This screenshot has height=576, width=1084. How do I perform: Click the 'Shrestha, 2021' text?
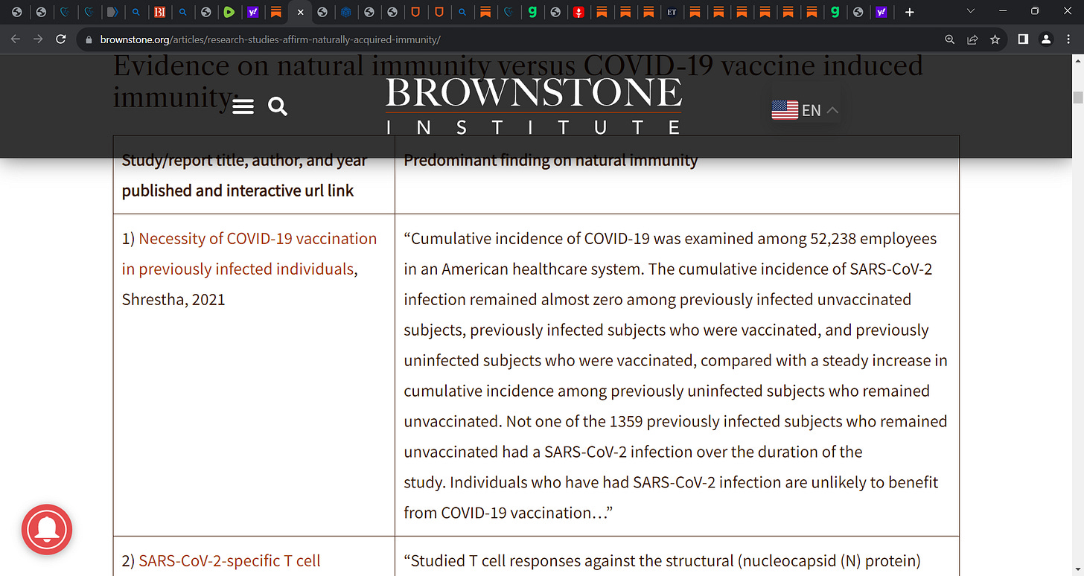pos(173,299)
